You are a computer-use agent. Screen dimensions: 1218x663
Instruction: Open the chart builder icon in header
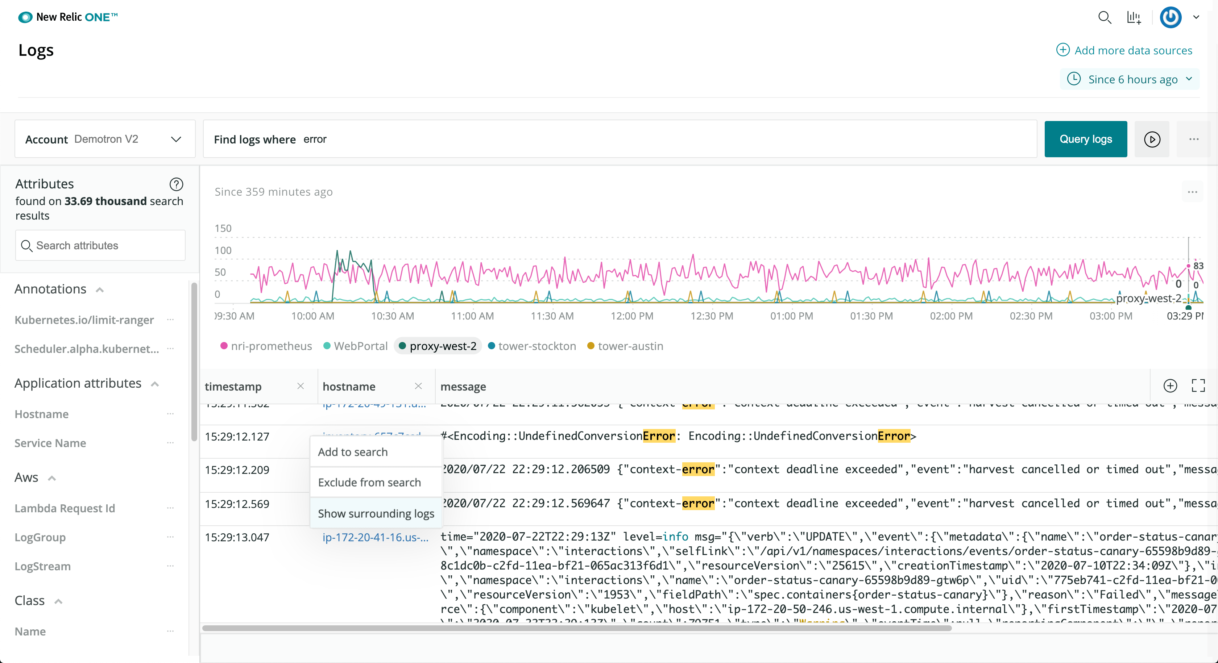click(1134, 17)
